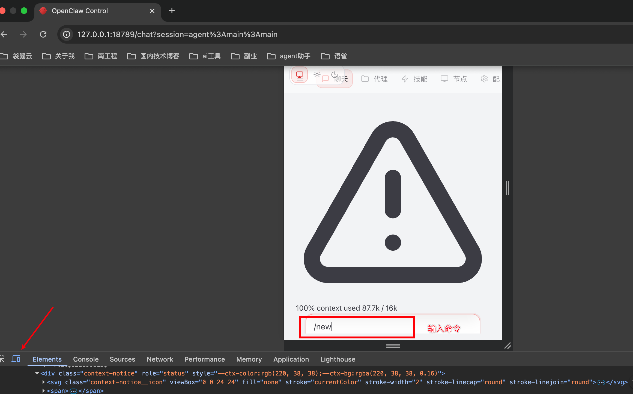This screenshot has width=633, height=394.
Task: Open the 袋鼠云 bookmark folder
Action: 16,56
